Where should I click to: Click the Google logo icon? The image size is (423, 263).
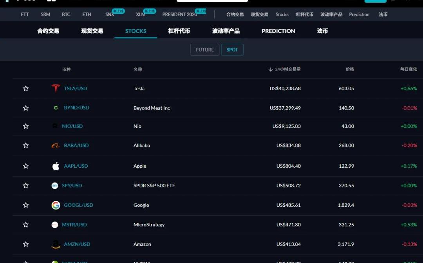point(56,205)
